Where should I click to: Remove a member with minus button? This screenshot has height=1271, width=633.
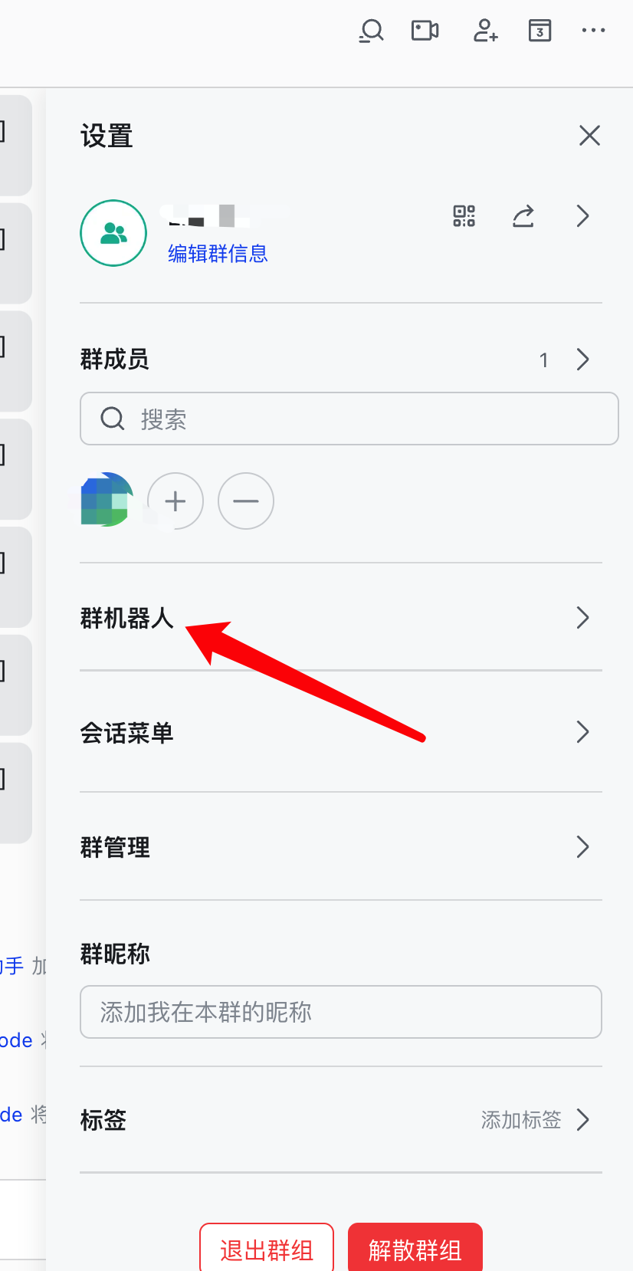tap(246, 501)
